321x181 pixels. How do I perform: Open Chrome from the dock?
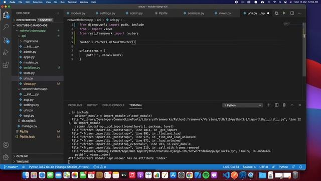(x=190, y=175)
